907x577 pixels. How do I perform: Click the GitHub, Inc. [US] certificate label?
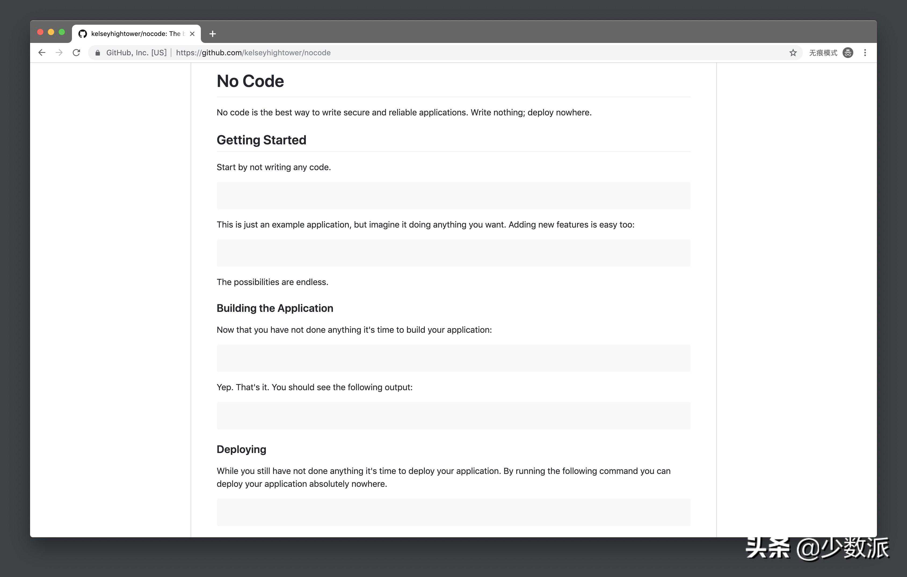pos(136,53)
